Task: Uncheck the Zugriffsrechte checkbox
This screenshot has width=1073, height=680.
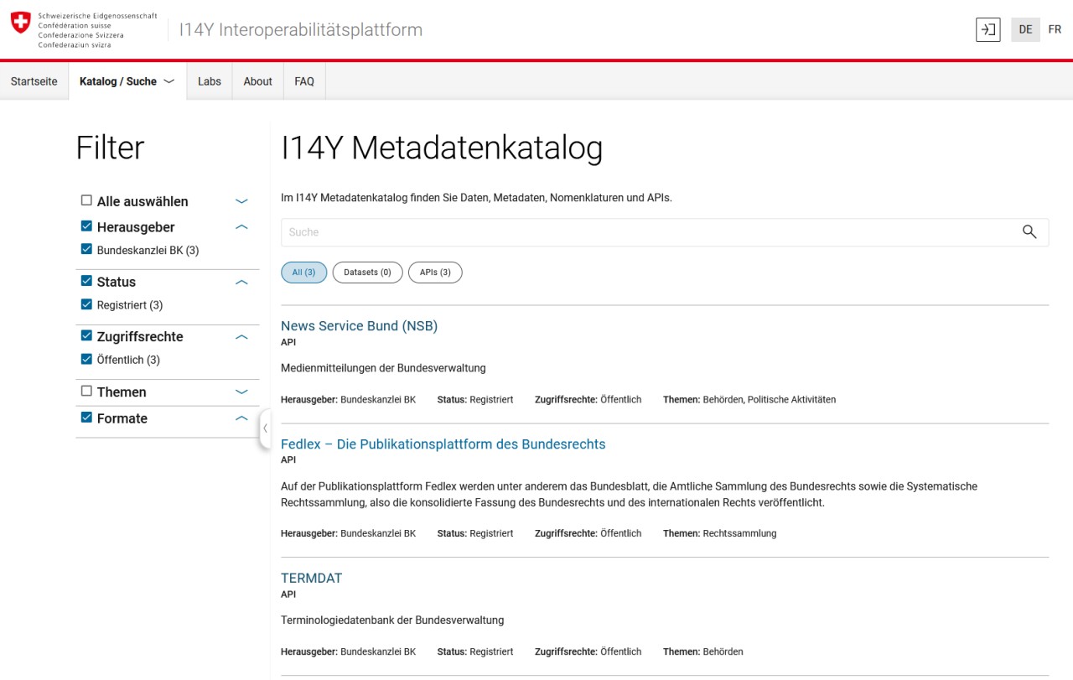Action: (x=86, y=335)
